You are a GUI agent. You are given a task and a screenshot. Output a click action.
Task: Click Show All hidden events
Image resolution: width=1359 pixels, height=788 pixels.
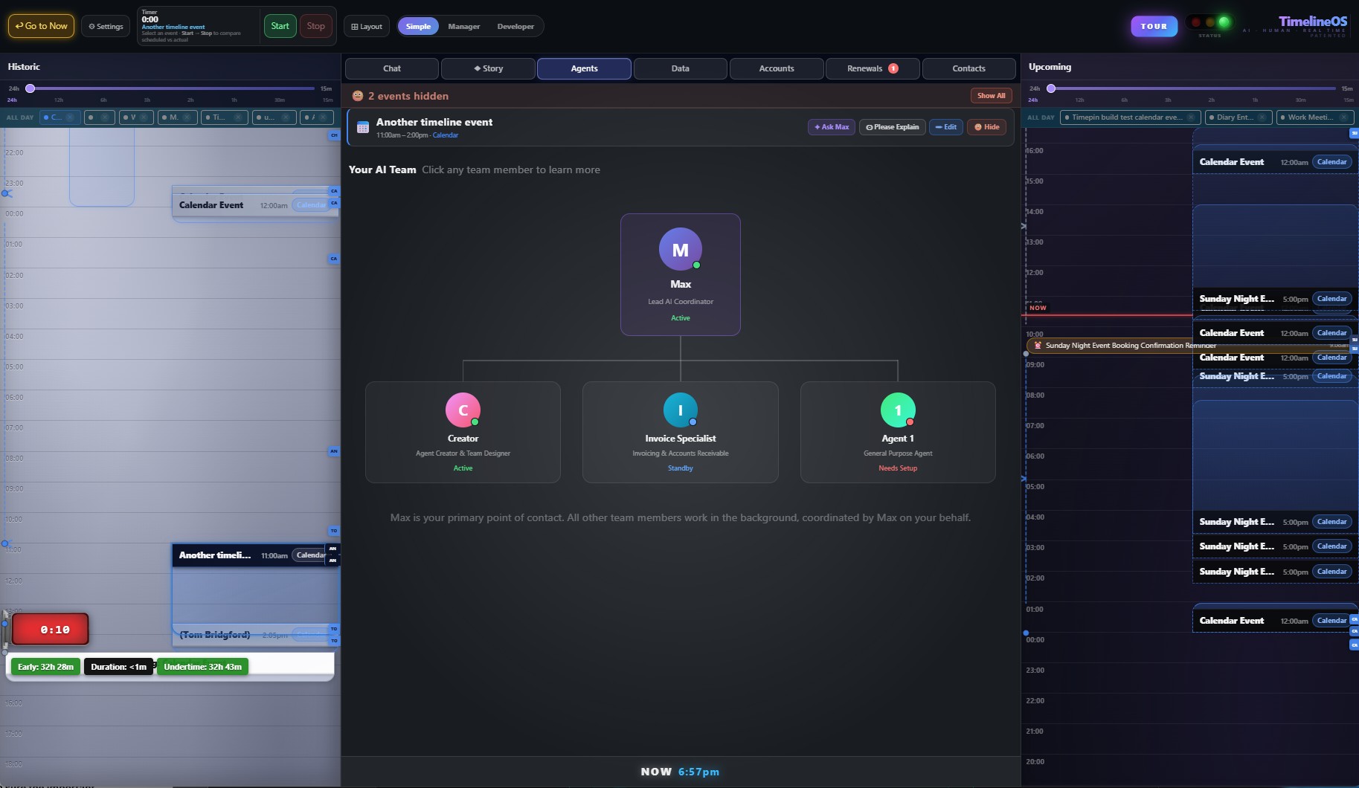tap(991, 96)
